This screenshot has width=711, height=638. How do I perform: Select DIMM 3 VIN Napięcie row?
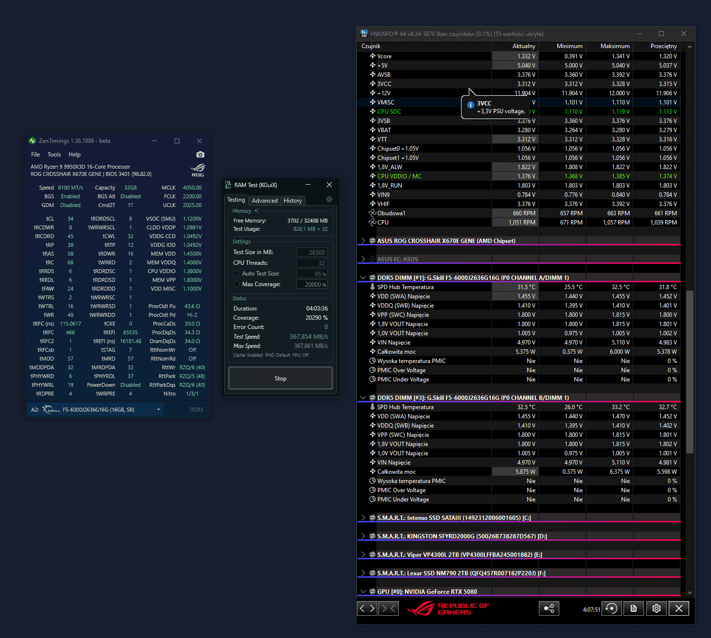tap(519, 463)
